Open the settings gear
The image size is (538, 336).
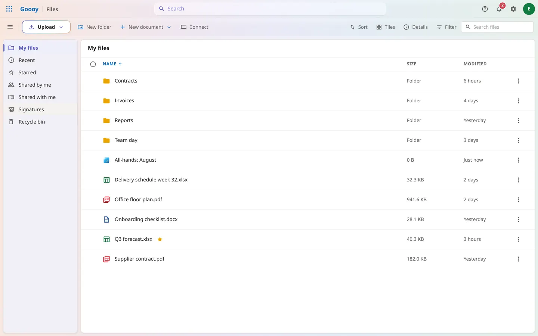click(x=513, y=9)
